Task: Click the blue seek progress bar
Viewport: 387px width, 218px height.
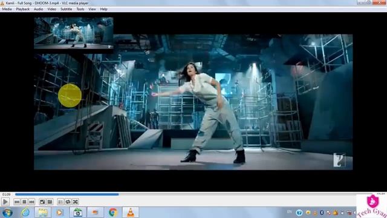Action: click(67, 194)
